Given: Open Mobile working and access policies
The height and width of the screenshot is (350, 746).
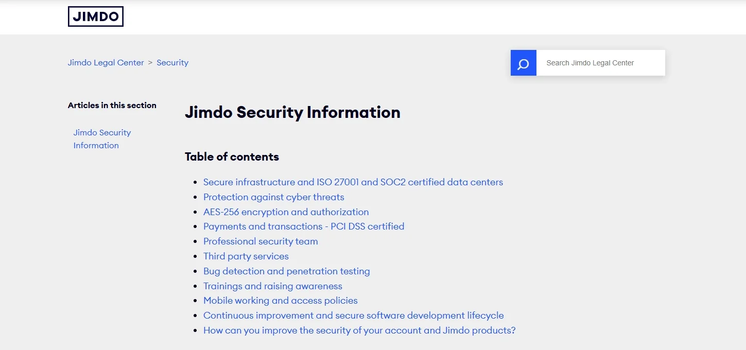Looking at the screenshot, I should [281, 301].
